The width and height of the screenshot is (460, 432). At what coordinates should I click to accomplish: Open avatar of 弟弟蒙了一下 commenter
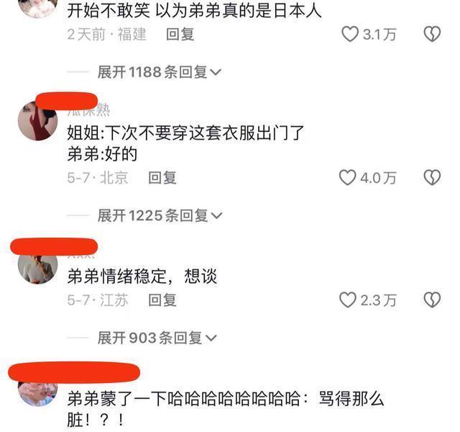pyautogui.click(x=38, y=394)
